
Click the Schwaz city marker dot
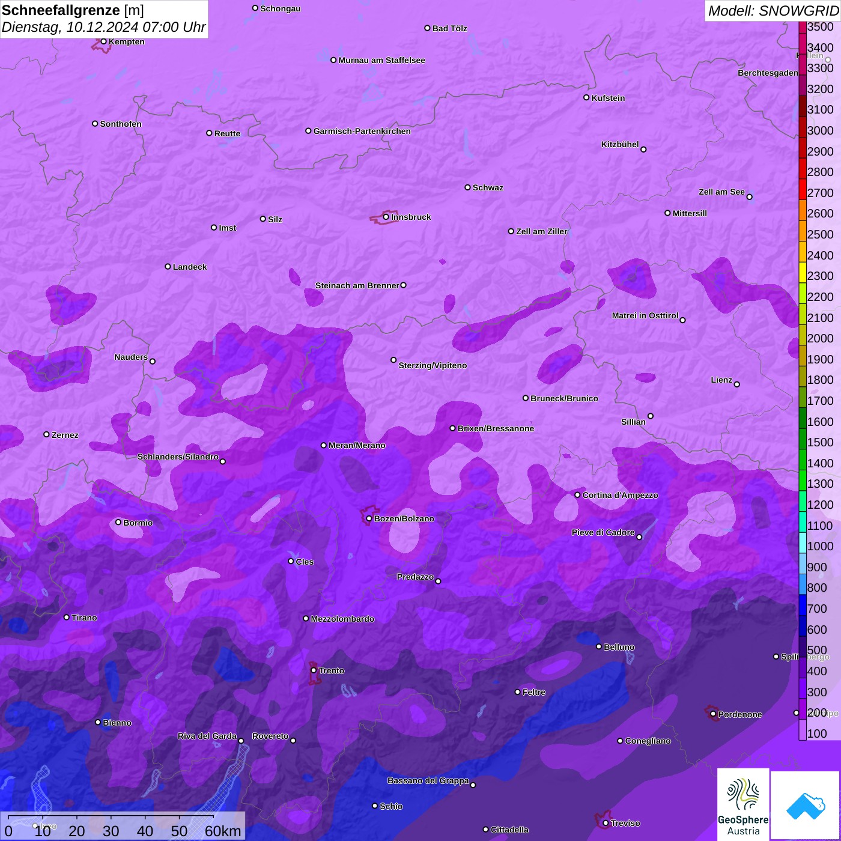(468, 187)
